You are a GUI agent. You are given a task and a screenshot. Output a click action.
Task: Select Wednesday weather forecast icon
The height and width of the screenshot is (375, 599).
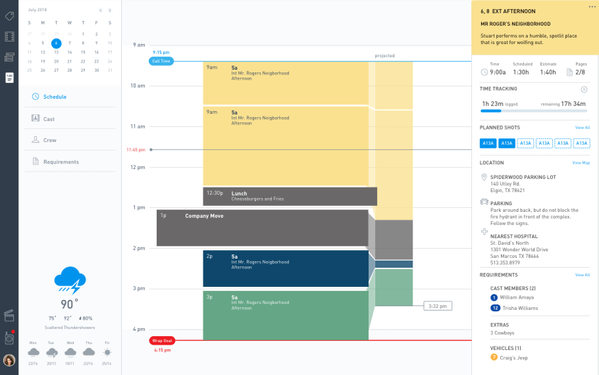[70, 353]
